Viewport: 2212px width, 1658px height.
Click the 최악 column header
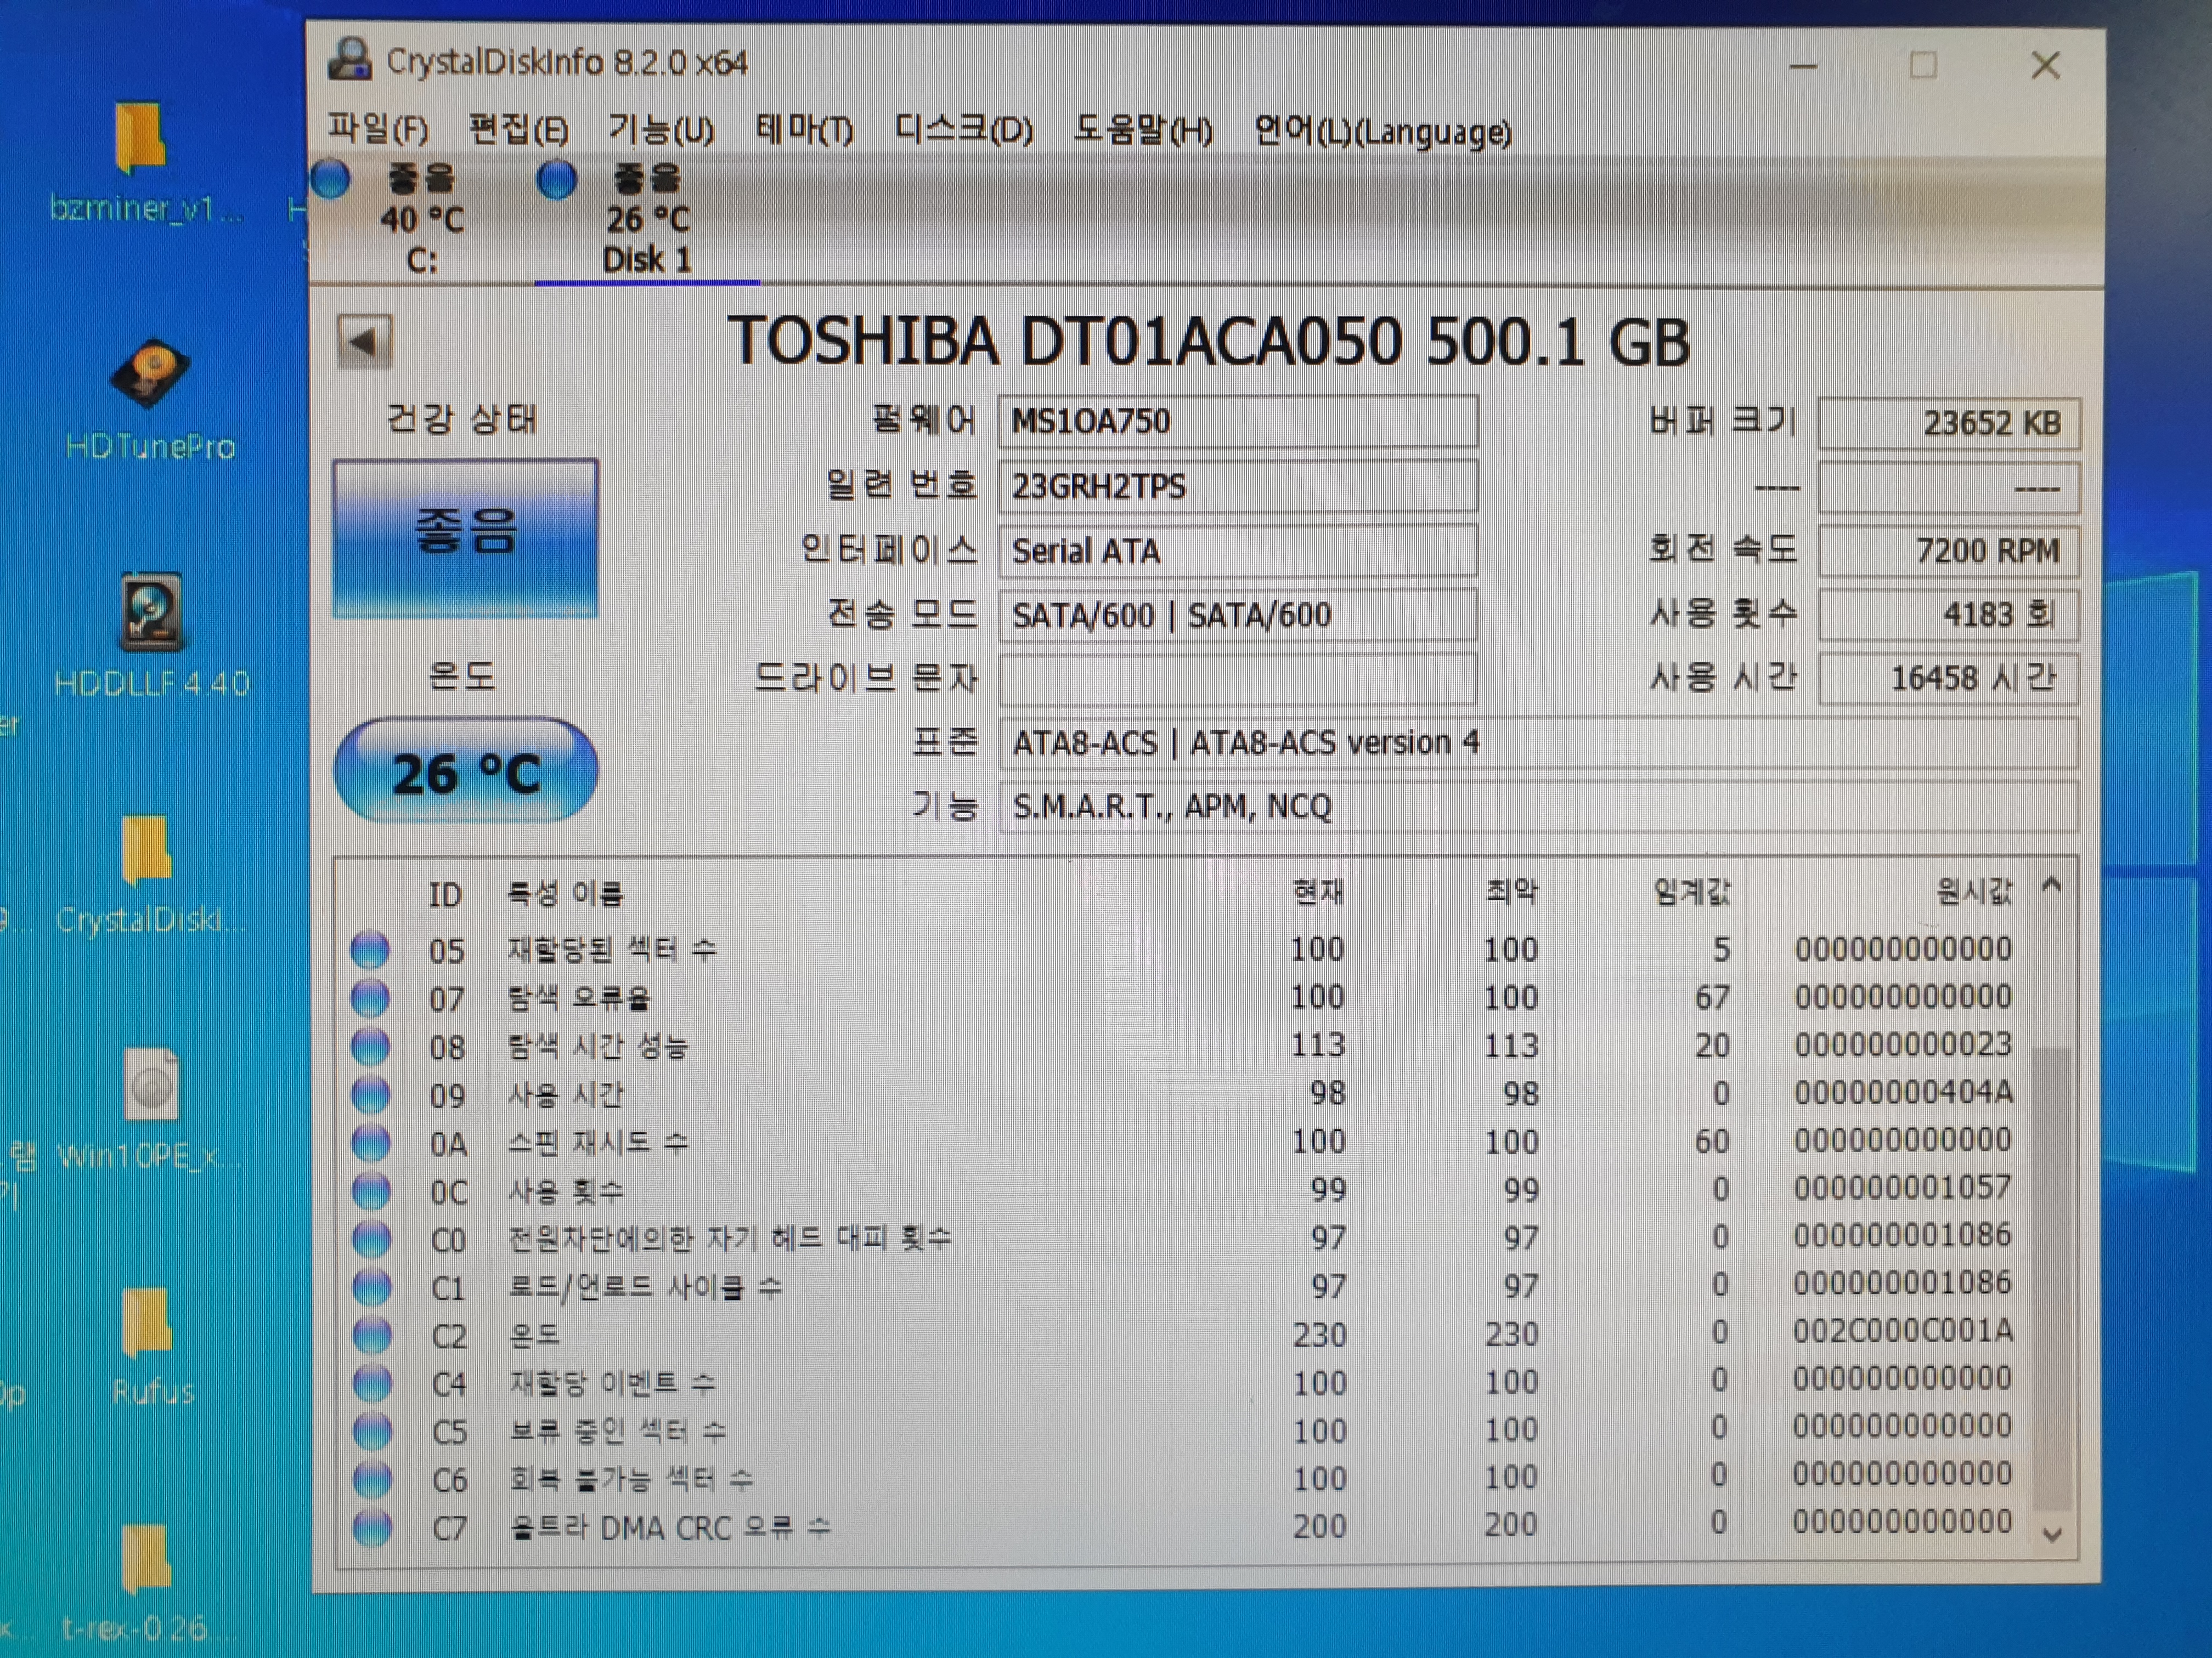point(1511,892)
